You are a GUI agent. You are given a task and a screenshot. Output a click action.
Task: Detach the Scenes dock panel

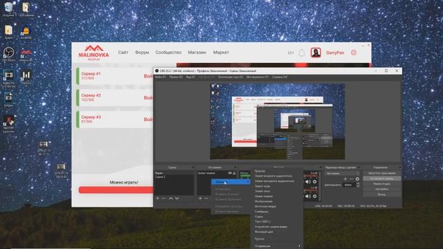pyautogui.click(x=192, y=167)
